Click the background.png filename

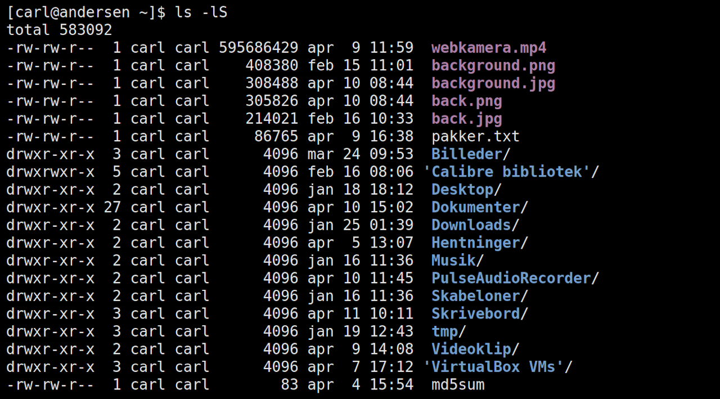[x=493, y=66]
